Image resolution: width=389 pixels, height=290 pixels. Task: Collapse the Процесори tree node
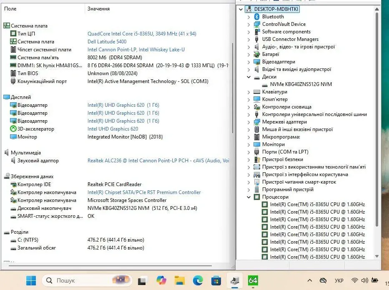249,197
